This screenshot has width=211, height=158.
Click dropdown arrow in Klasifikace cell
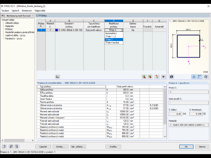click(x=122, y=30)
